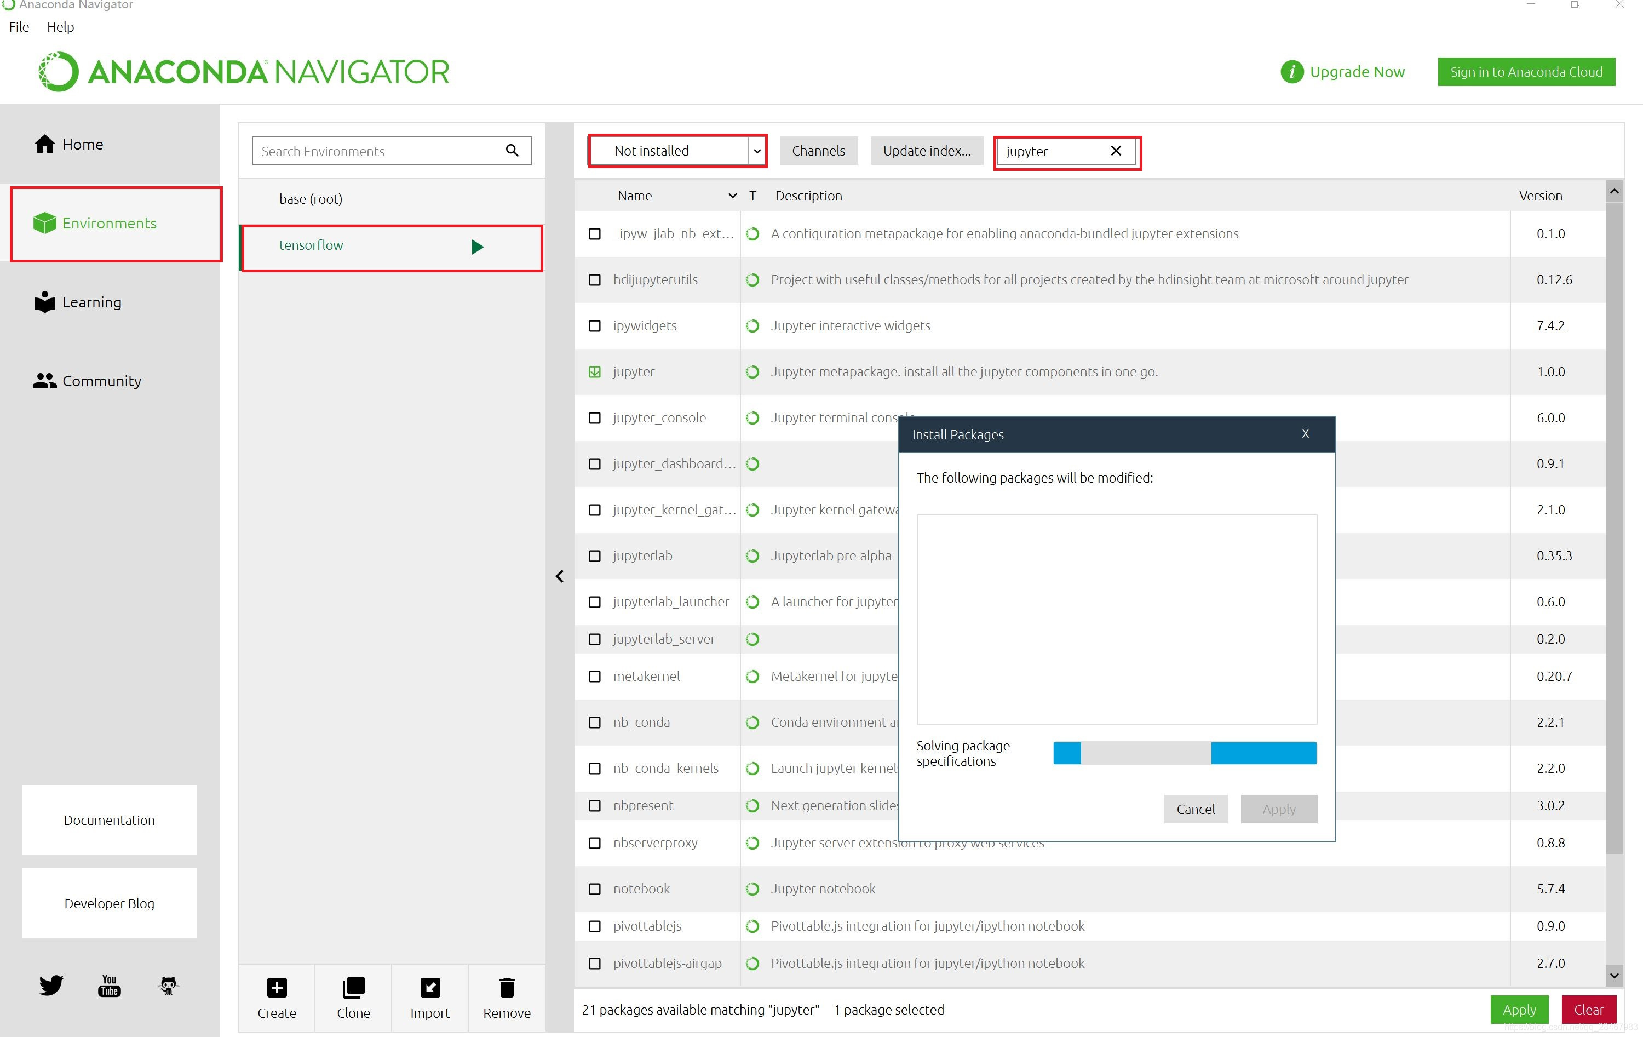Open the Developer Blog link

pyautogui.click(x=109, y=903)
